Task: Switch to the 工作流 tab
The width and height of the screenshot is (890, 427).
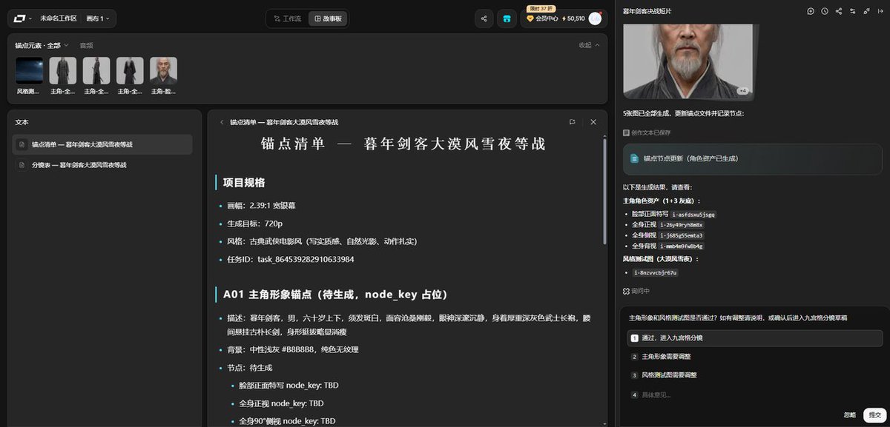Action: pyautogui.click(x=287, y=19)
